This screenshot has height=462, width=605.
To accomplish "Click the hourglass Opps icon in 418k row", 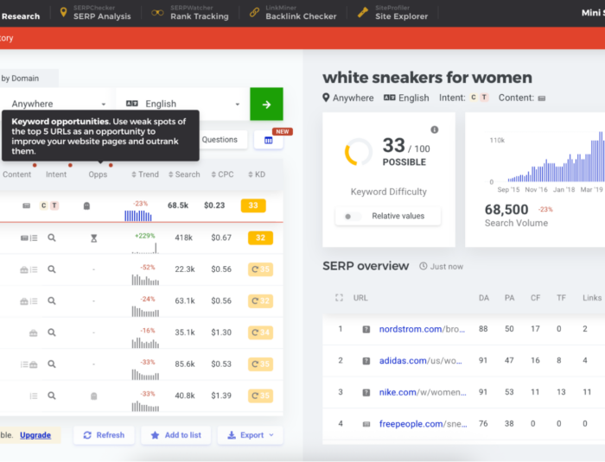I will [94, 237].
